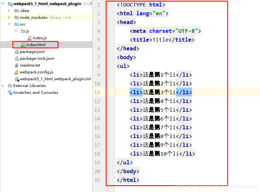260x192 pixels.
Task: Click the index.js file icon
Action: [x=29, y=38]
